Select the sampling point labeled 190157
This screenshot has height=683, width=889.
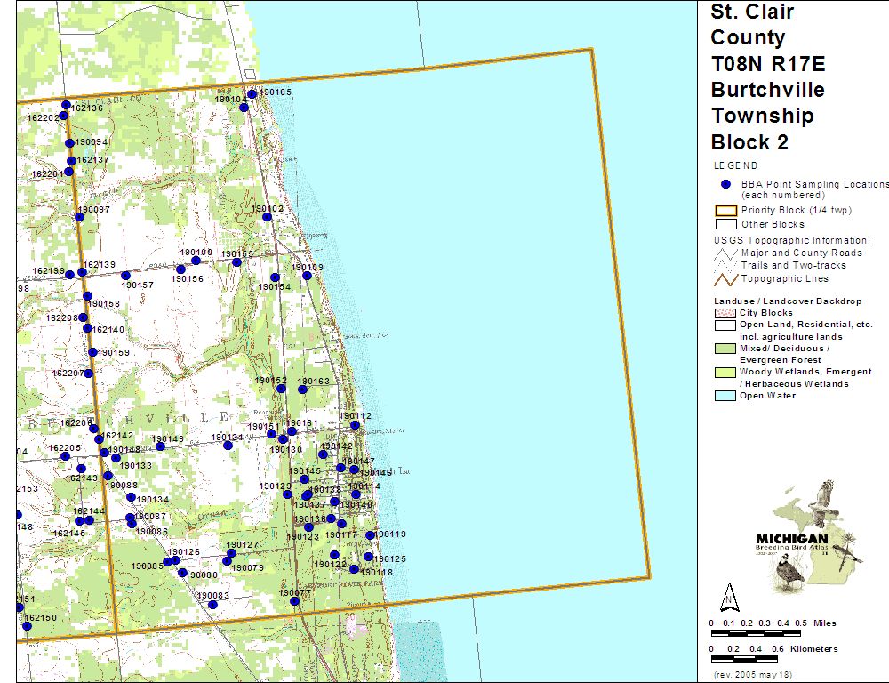pos(125,276)
